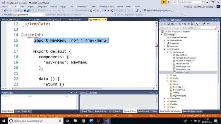221x124 pixels.
Task: Click Adicionar ao Controle do Código-Fonte
Action: 199,116
